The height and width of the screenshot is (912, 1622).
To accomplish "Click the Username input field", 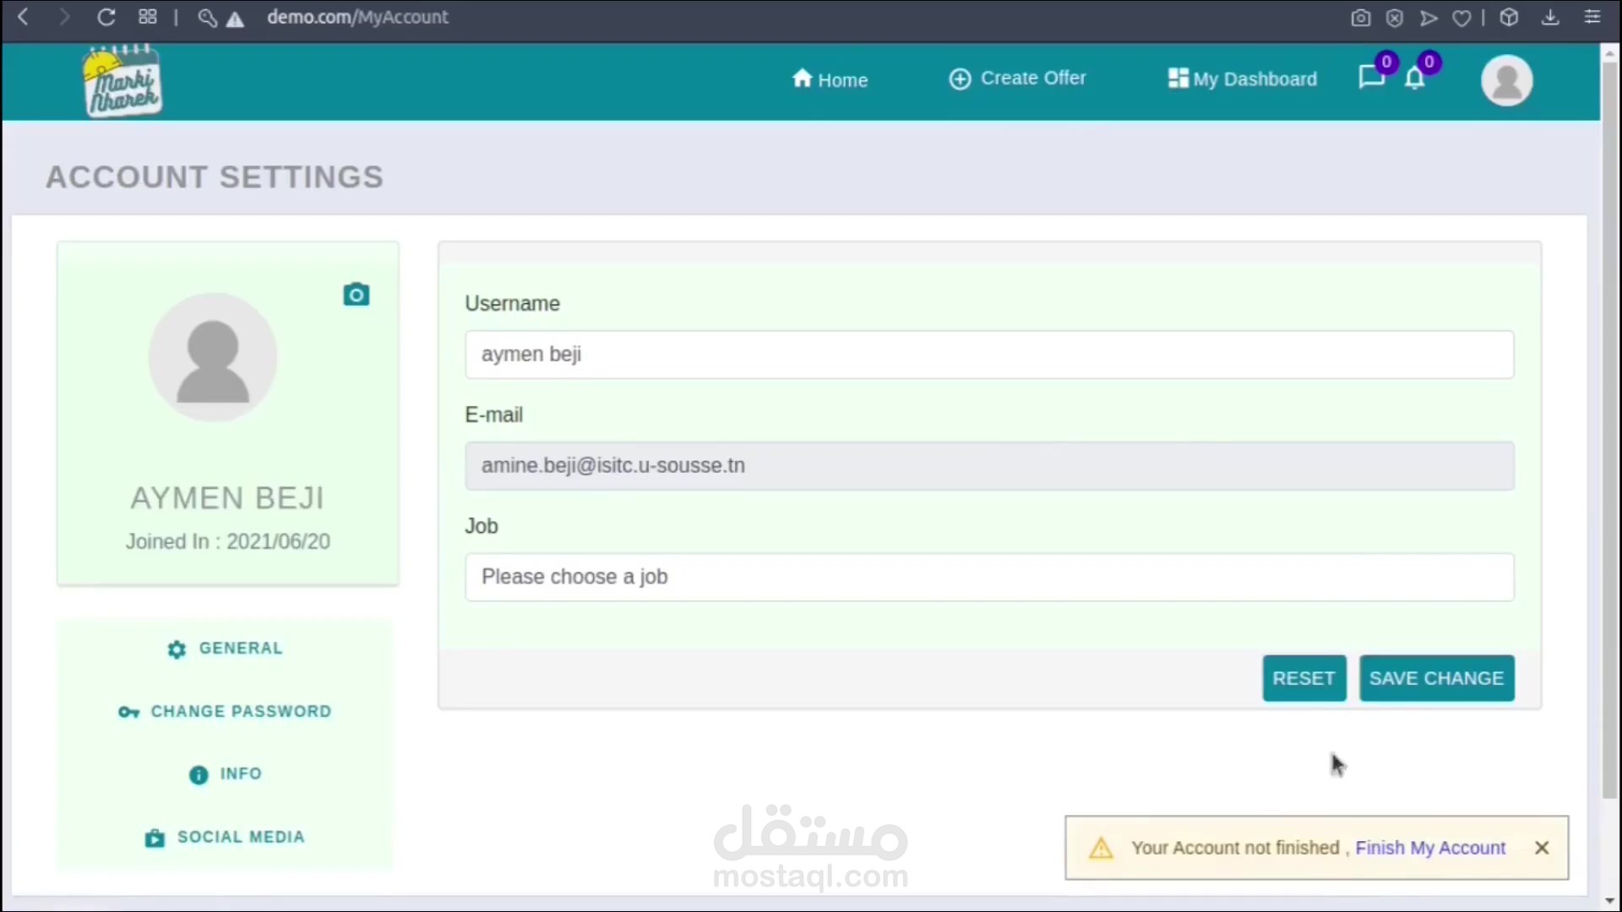I will click(x=988, y=355).
